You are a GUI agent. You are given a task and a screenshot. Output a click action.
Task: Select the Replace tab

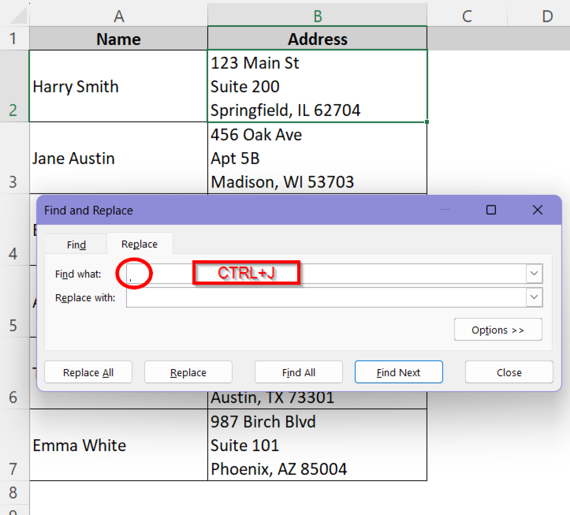pyautogui.click(x=140, y=244)
